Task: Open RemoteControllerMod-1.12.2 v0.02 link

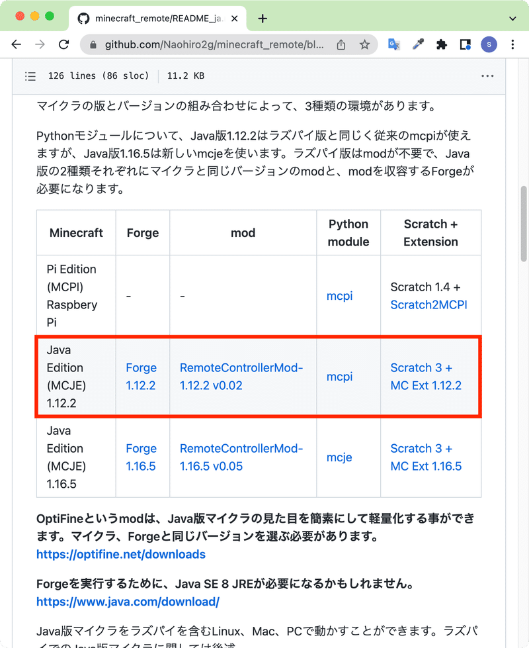Action: coord(241,377)
